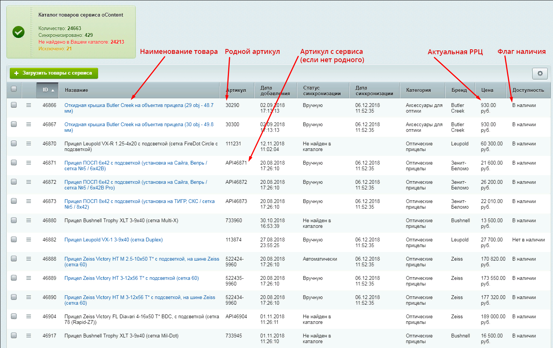Click the Исключено: 21 counter

55,49
